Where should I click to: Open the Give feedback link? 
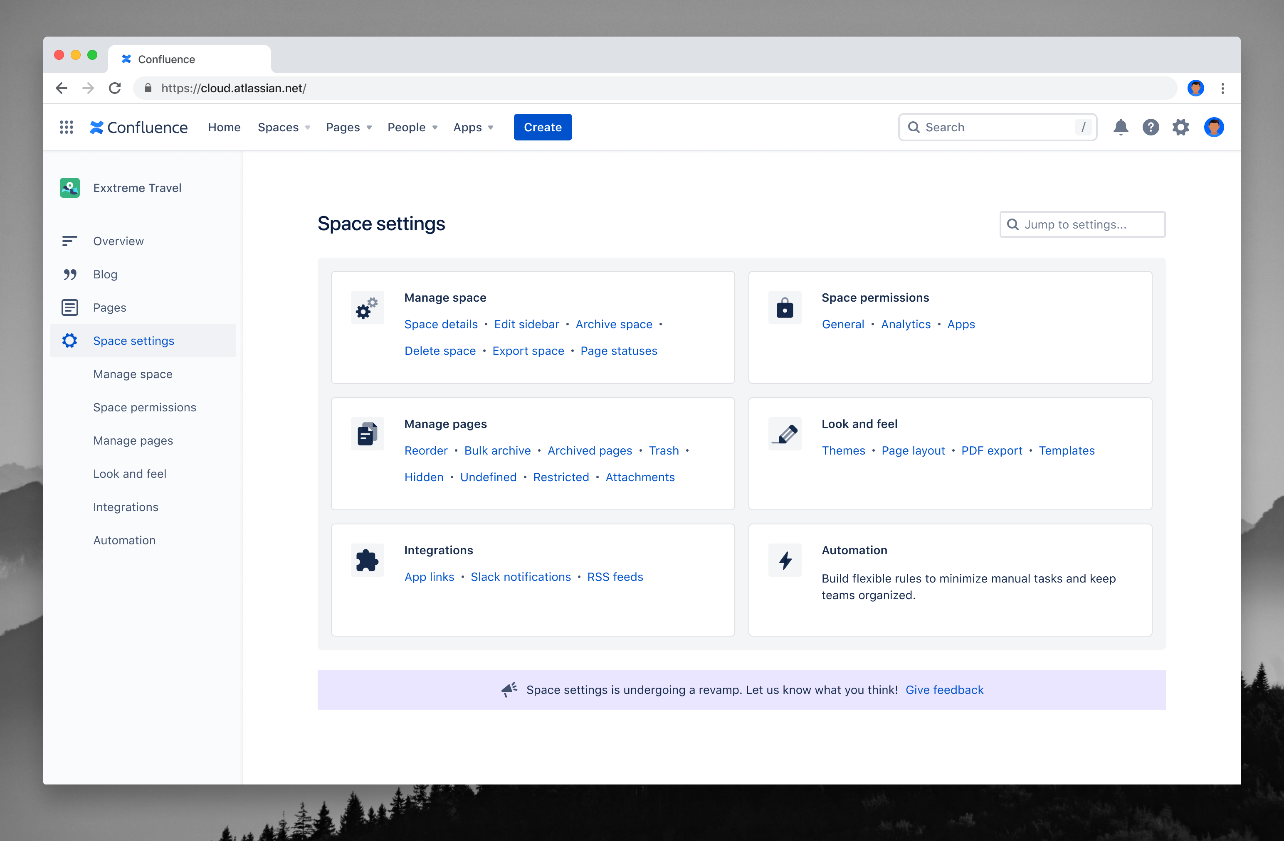pos(944,689)
